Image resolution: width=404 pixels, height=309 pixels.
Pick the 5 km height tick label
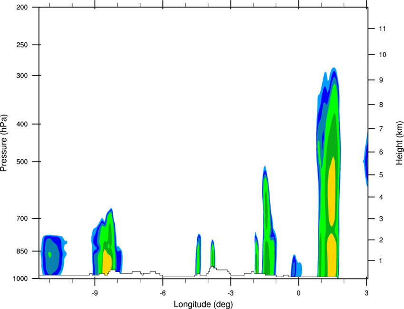coord(381,175)
